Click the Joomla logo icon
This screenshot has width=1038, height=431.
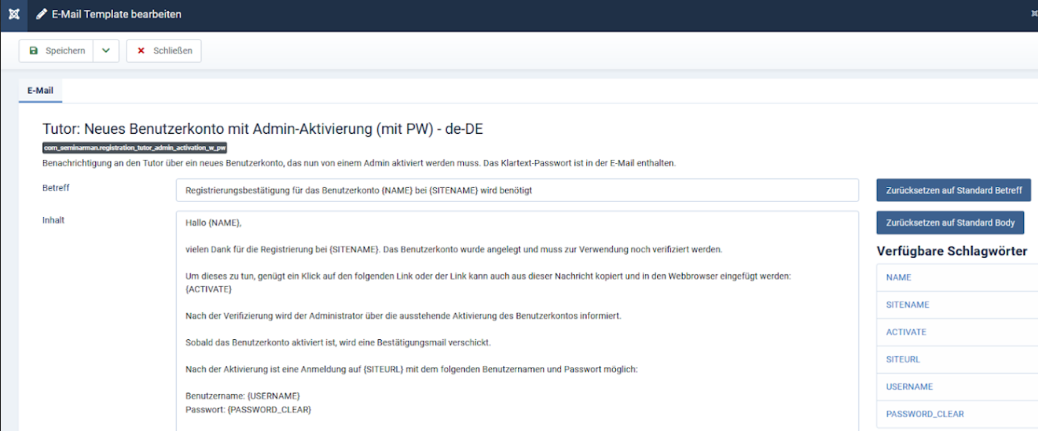13,14
